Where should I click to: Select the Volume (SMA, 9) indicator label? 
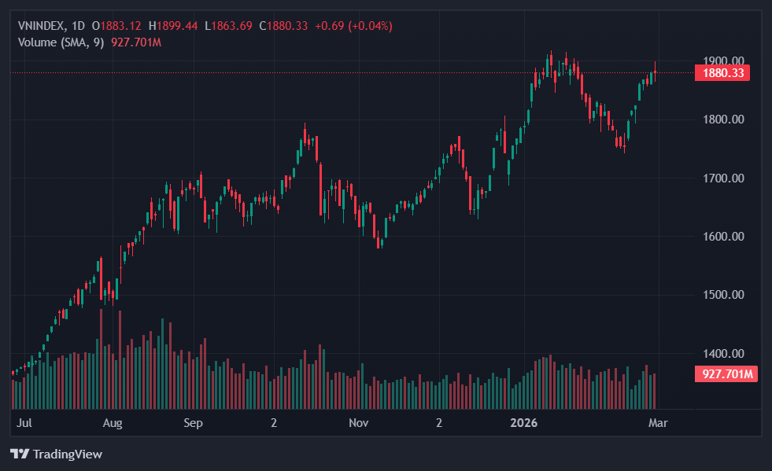pos(61,42)
